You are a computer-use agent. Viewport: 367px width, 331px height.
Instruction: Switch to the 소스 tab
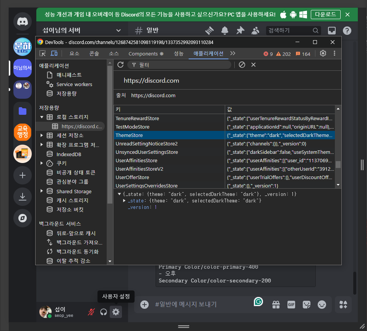[114, 54]
